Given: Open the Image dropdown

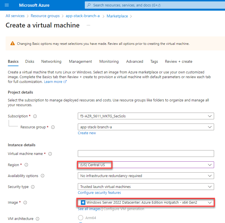Looking at the screenshot, I should pos(146,203).
